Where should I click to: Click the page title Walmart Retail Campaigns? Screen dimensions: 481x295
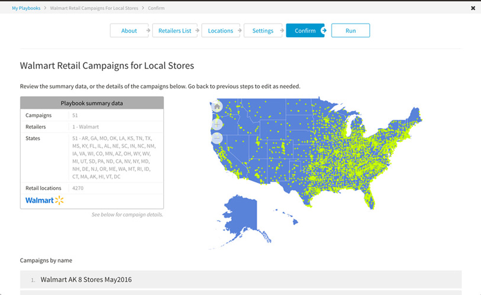click(x=107, y=65)
